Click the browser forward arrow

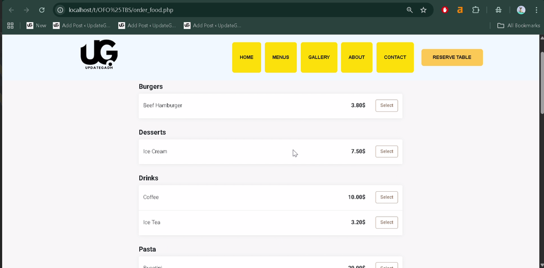(x=27, y=10)
